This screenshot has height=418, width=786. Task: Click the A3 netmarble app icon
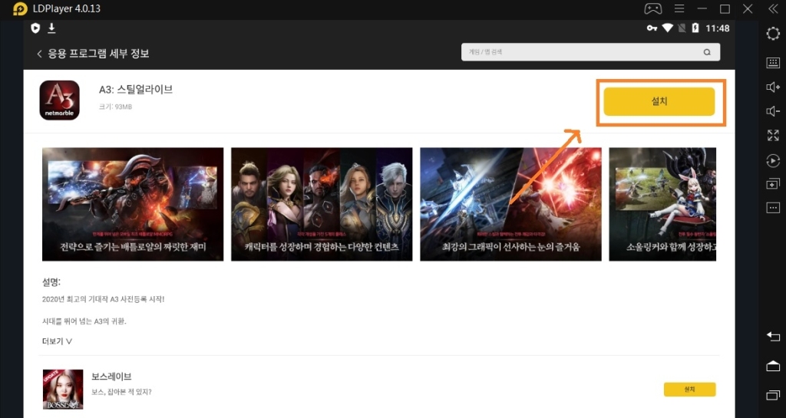coord(60,100)
